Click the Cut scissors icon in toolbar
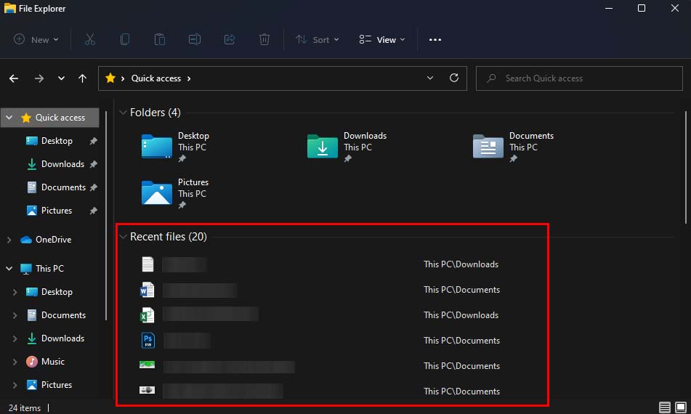The image size is (691, 414). [x=90, y=39]
